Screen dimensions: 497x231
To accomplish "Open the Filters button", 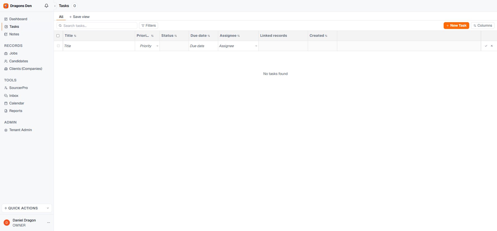I will point(149,26).
